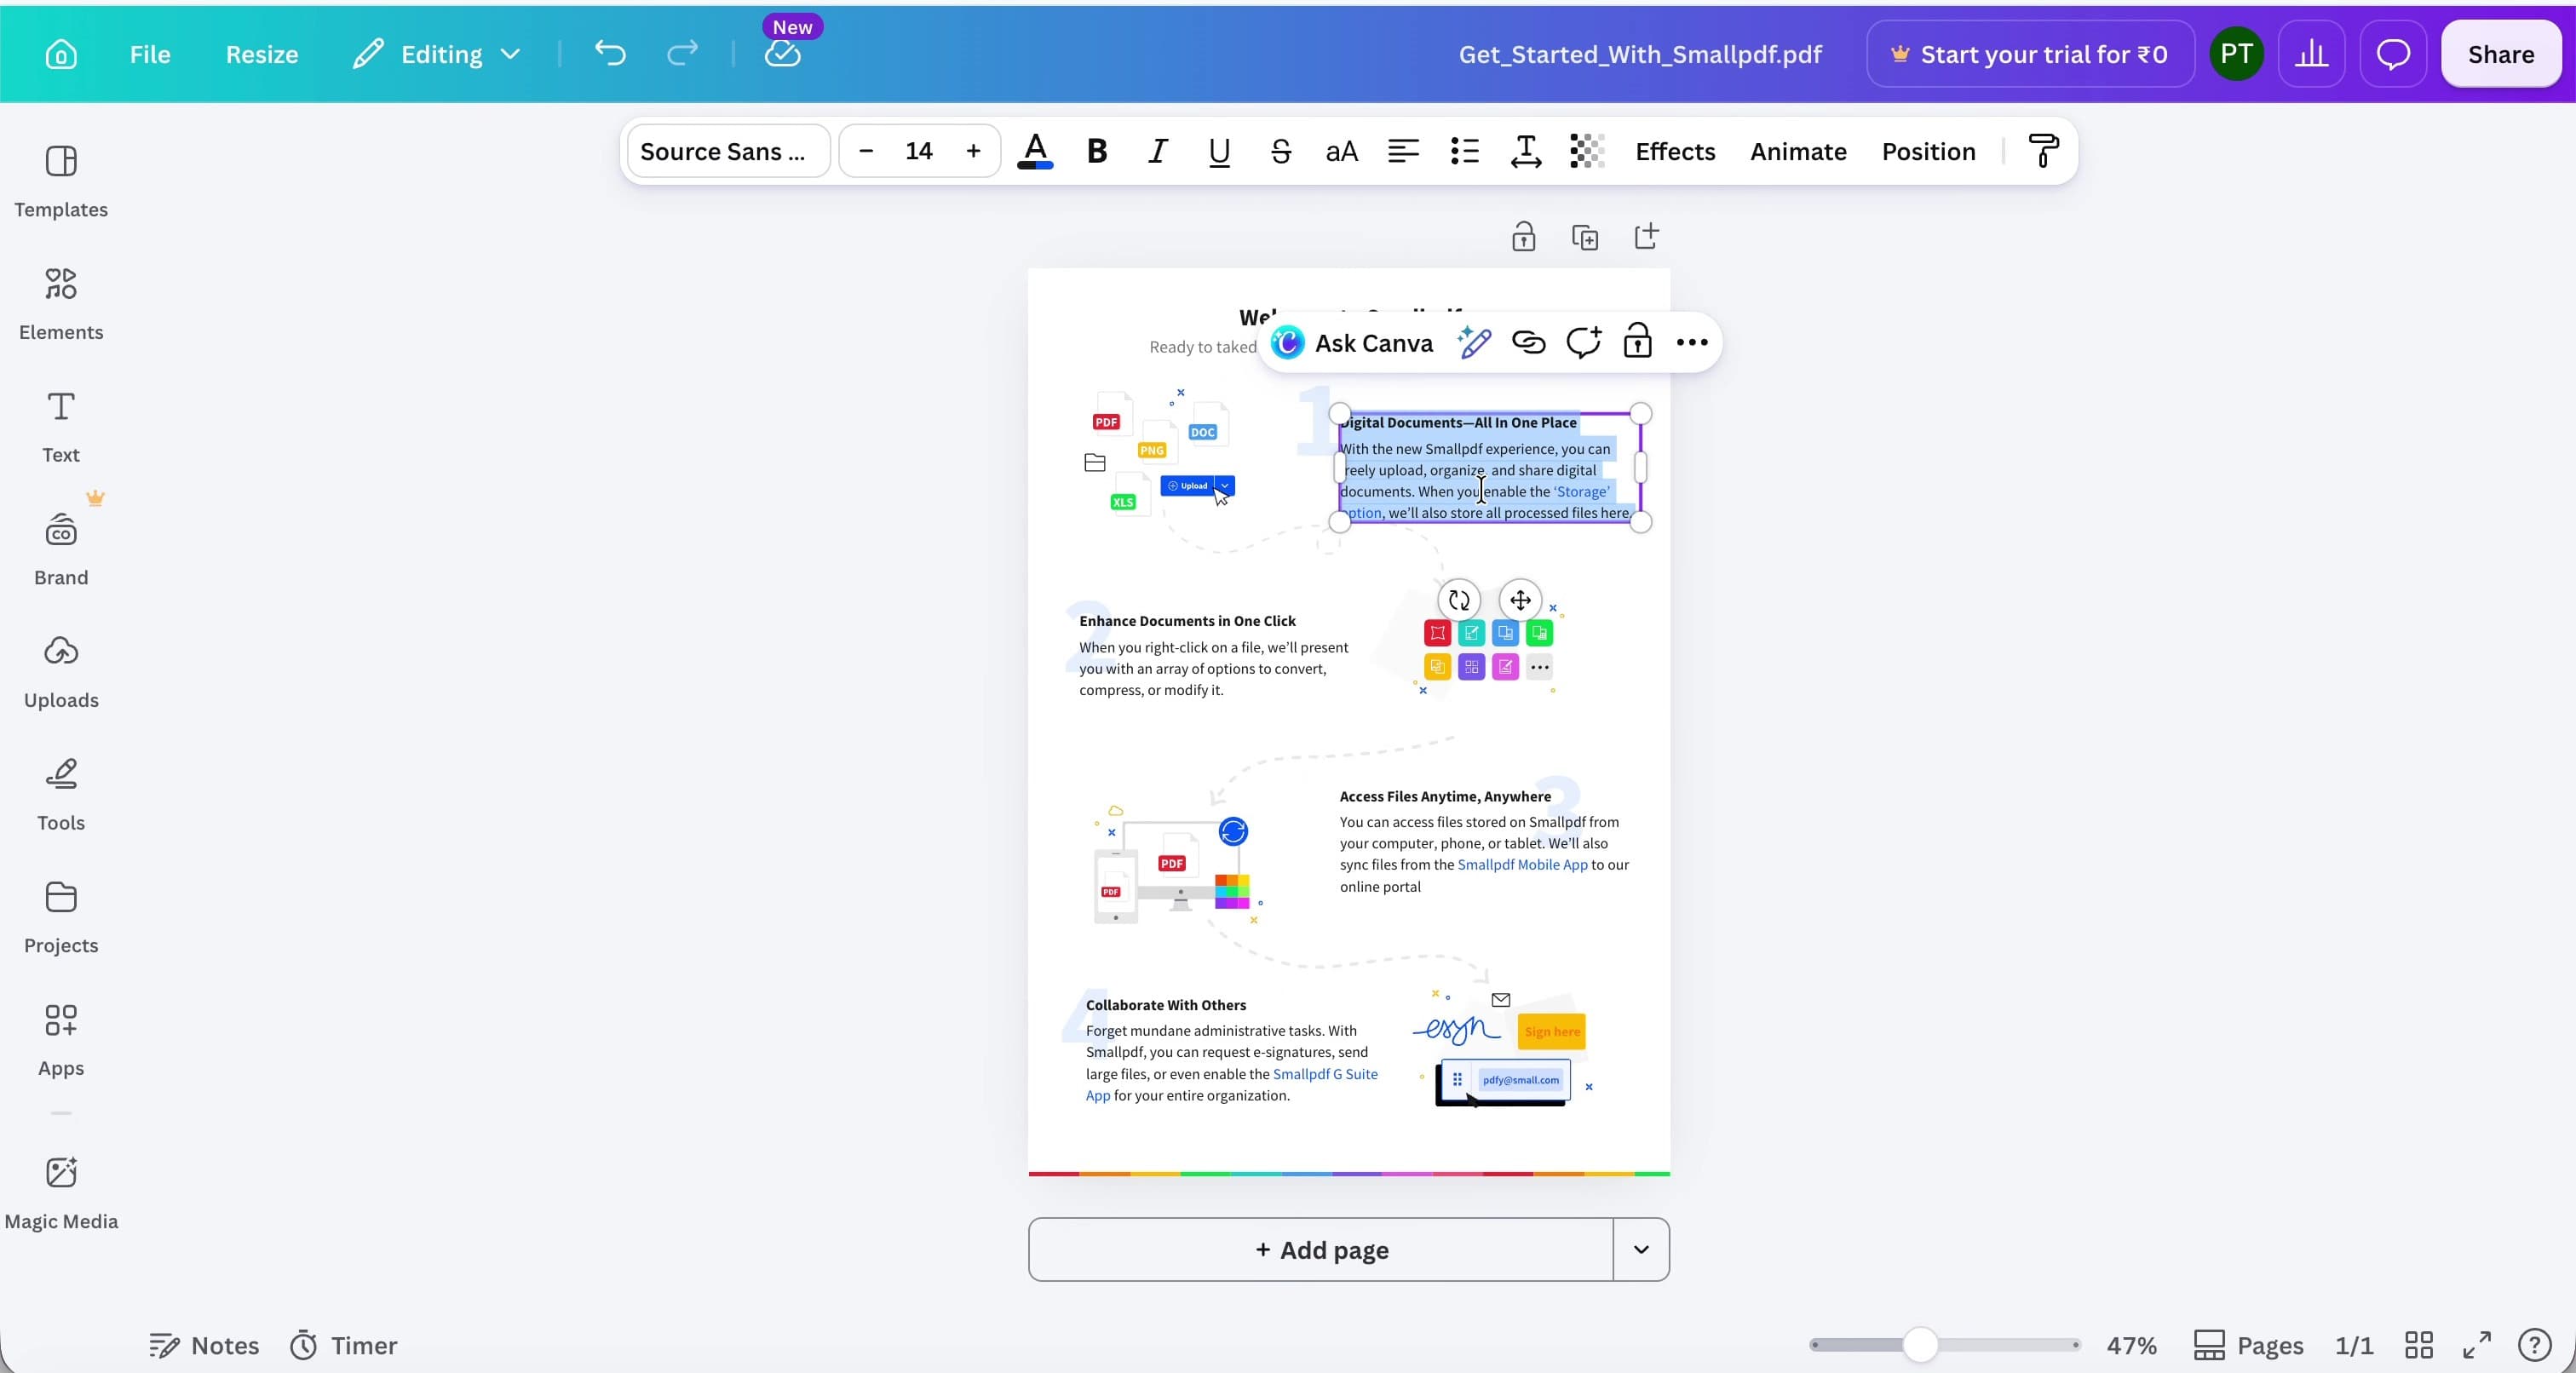Screen dimensions: 2576x1373
Task: Open the comments speech bubble
Action: [x=2393, y=54]
